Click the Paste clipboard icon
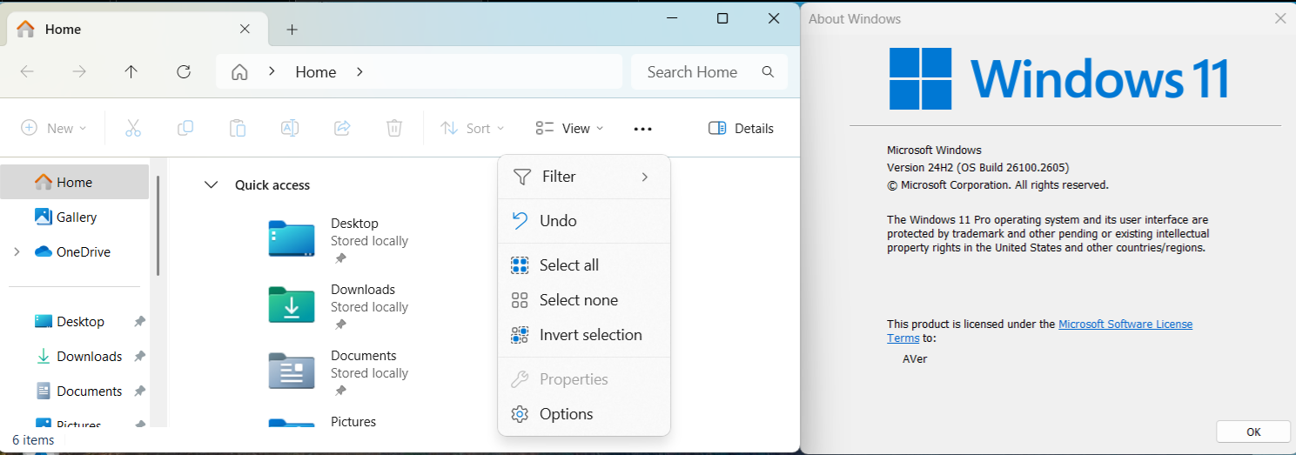The height and width of the screenshot is (455, 1296). coord(238,128)
